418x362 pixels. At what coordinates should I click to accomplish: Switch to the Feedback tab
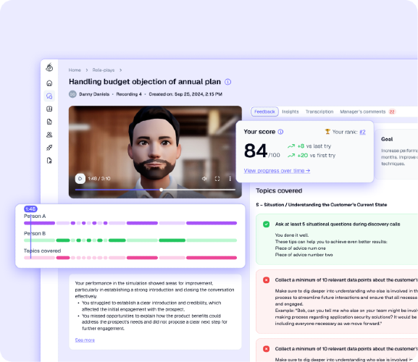point(264,111)
